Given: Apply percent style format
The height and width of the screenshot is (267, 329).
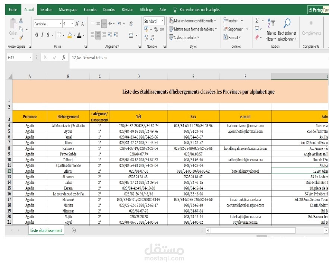Looking at the screenshot, I should [156, 29].
